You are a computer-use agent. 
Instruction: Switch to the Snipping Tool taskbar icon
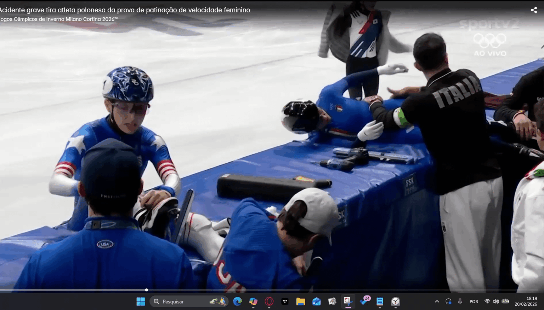[x=348, y=302]
